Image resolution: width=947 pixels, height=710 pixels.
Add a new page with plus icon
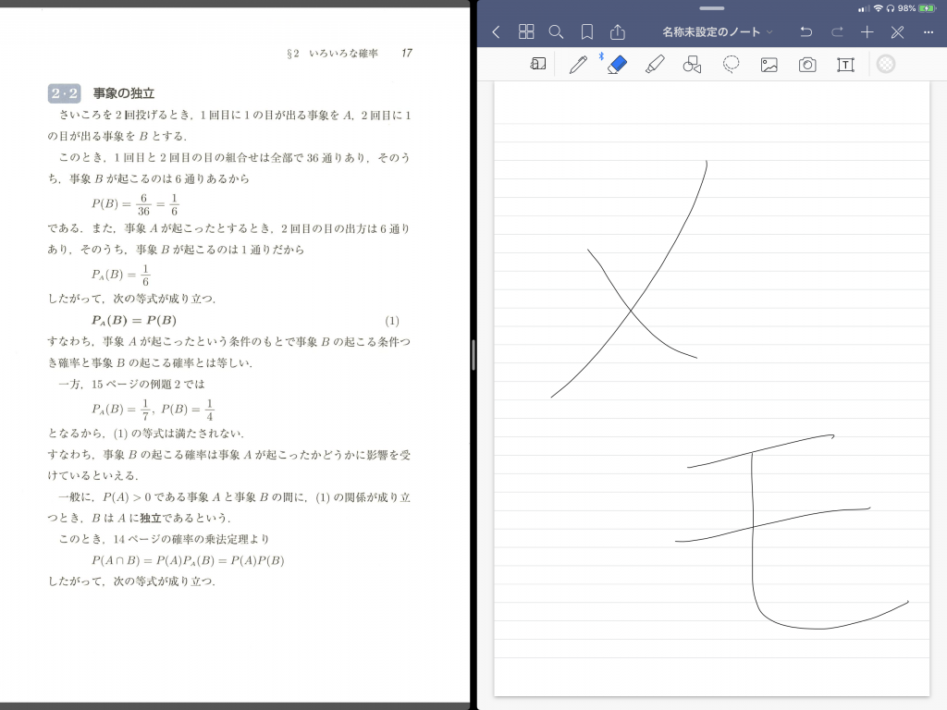(867, 32)
